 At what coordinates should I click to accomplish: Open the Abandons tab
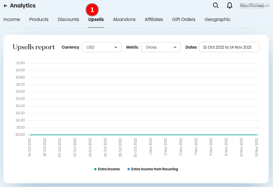click(124, 20)
